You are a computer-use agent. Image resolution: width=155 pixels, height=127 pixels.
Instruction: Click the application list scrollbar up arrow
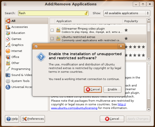pyautogui.click(x=149, y=19)
